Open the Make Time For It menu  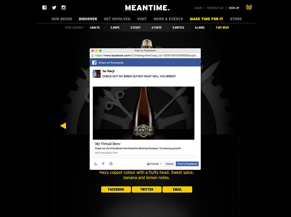pos(206,19)
